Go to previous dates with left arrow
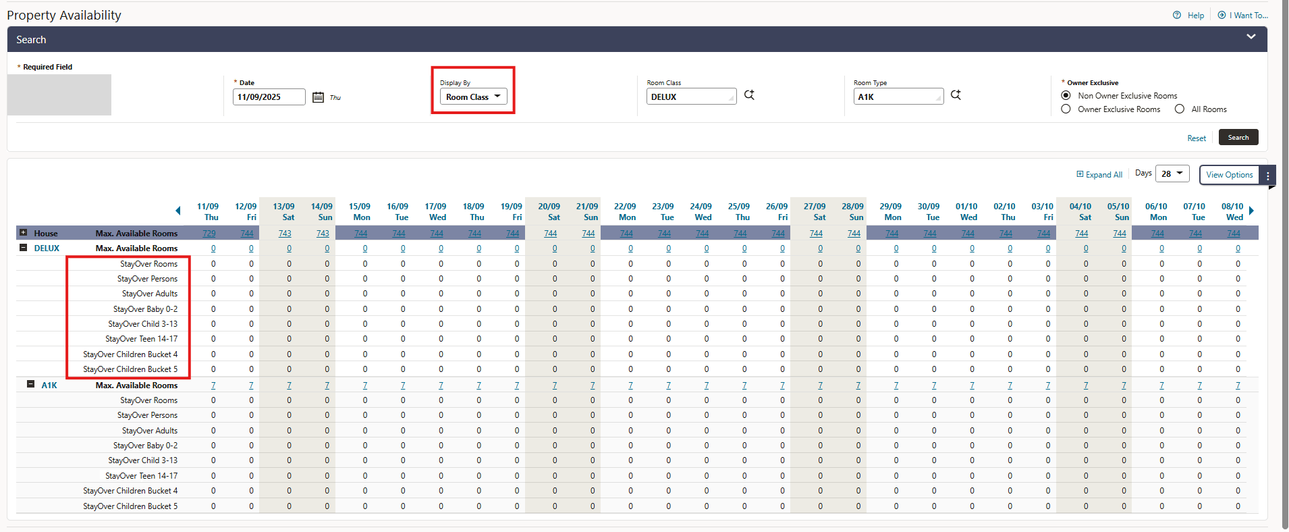This screenshot has height=532, width=1289. coord(177,211)
